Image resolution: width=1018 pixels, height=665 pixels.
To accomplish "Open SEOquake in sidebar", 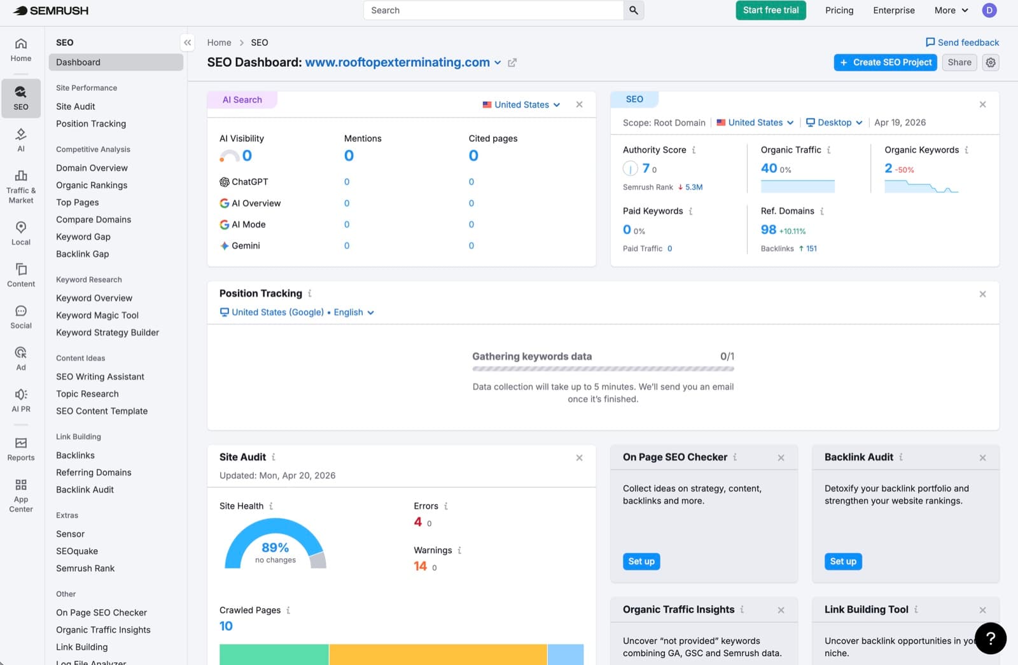I will (77, 551).
